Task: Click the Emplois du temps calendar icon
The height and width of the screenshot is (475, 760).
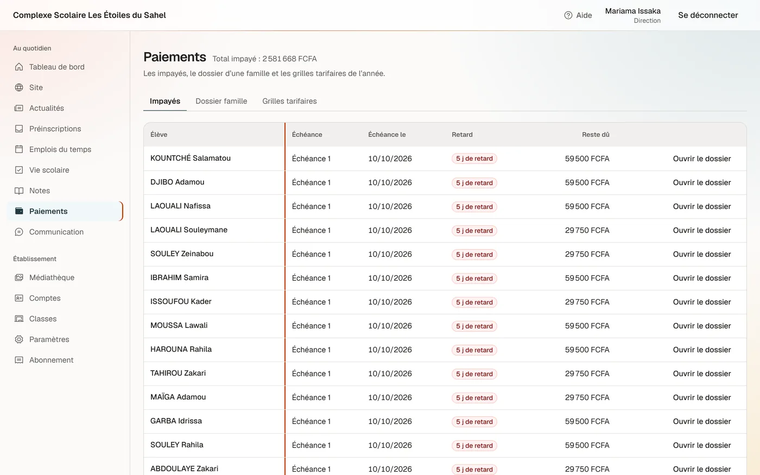Action: point(19,149)
